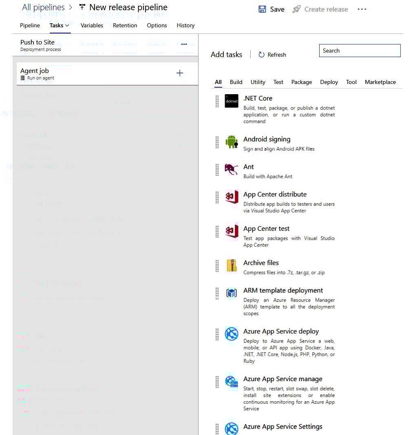Image resolution: width=415 pixels, height=435 pixels.
Task: Select the Azure App Service deploy icon
Action: (x=232, y=334)
